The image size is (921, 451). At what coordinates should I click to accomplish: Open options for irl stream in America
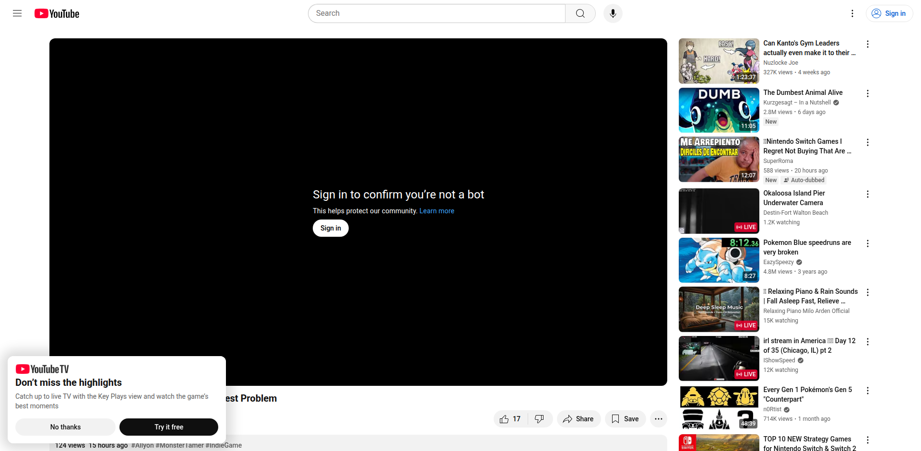(867, 342)
